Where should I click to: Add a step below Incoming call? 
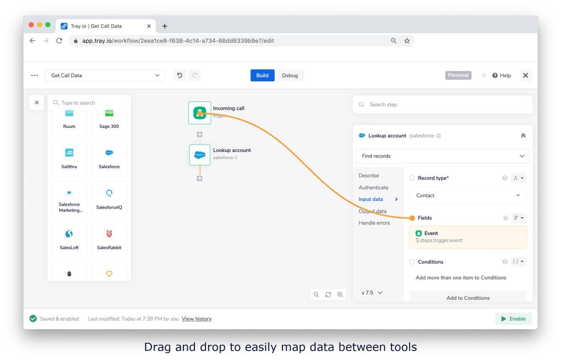coord(200,134)
